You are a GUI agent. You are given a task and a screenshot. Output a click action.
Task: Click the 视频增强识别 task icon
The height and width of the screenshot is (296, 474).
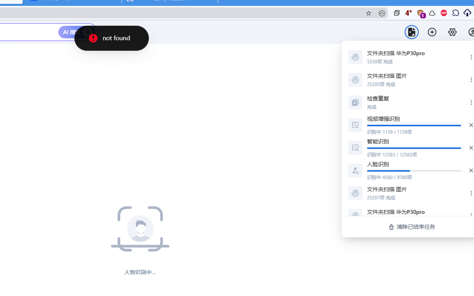click(355, 125)
